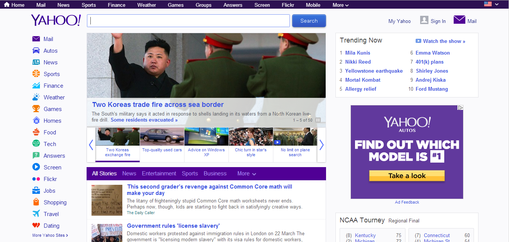The width and height of the screenshot is (509, 242).
Task: Click inside the Yahoo search box
Action: (188, 21)
